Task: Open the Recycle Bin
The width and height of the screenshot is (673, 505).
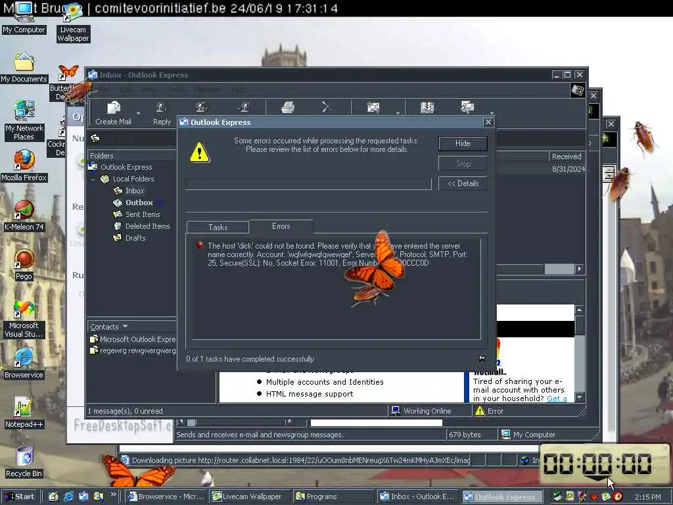Action: coord(24,462)
